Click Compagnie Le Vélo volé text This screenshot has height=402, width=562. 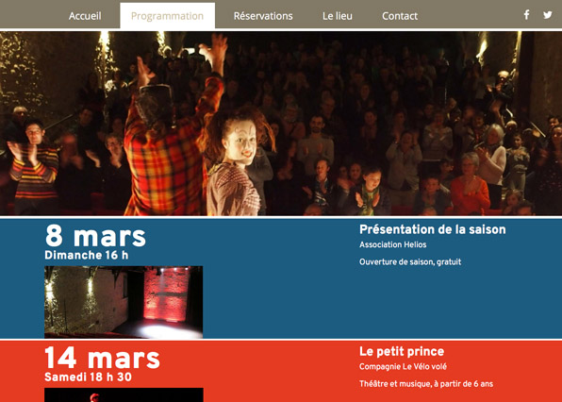point(403,366)
